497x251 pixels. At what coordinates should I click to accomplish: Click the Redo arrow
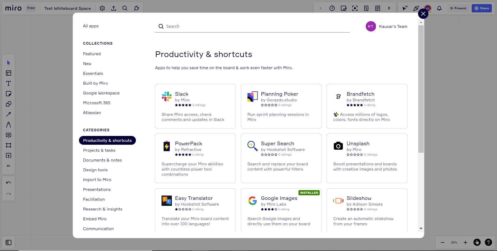9,194
